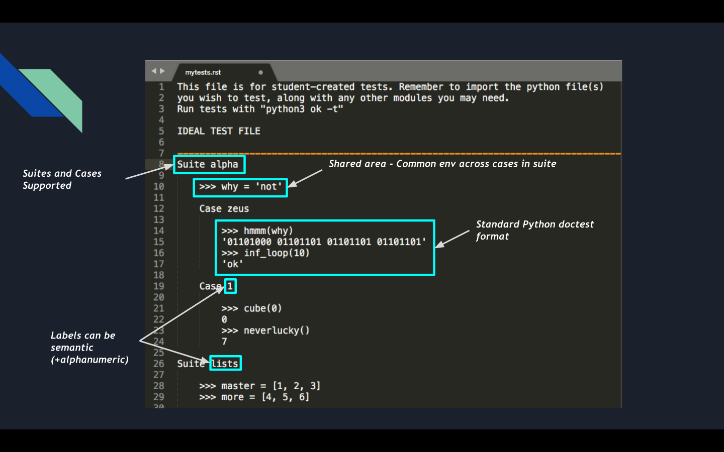
Task: Click the arrow pointing to the doctest box
Action: click(x=452, y=237)
